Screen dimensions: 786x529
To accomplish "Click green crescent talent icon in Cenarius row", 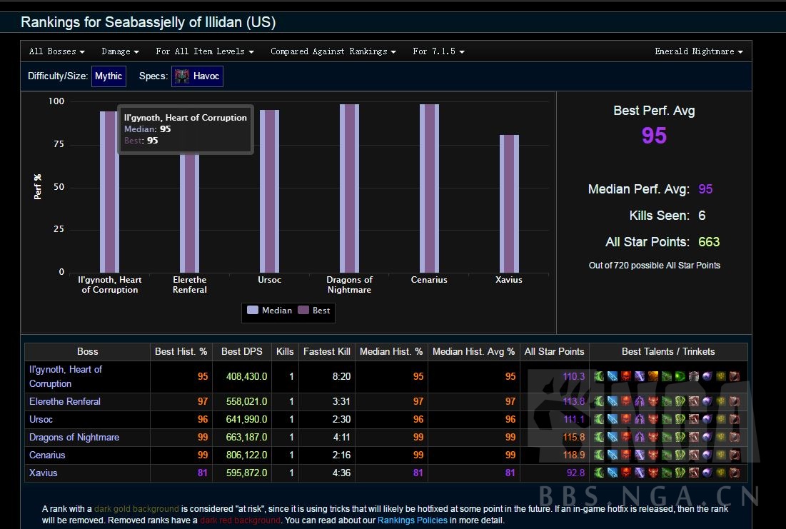I will tap(599, 455).
